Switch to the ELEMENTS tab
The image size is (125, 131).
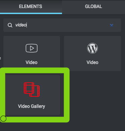pos(30,7)
